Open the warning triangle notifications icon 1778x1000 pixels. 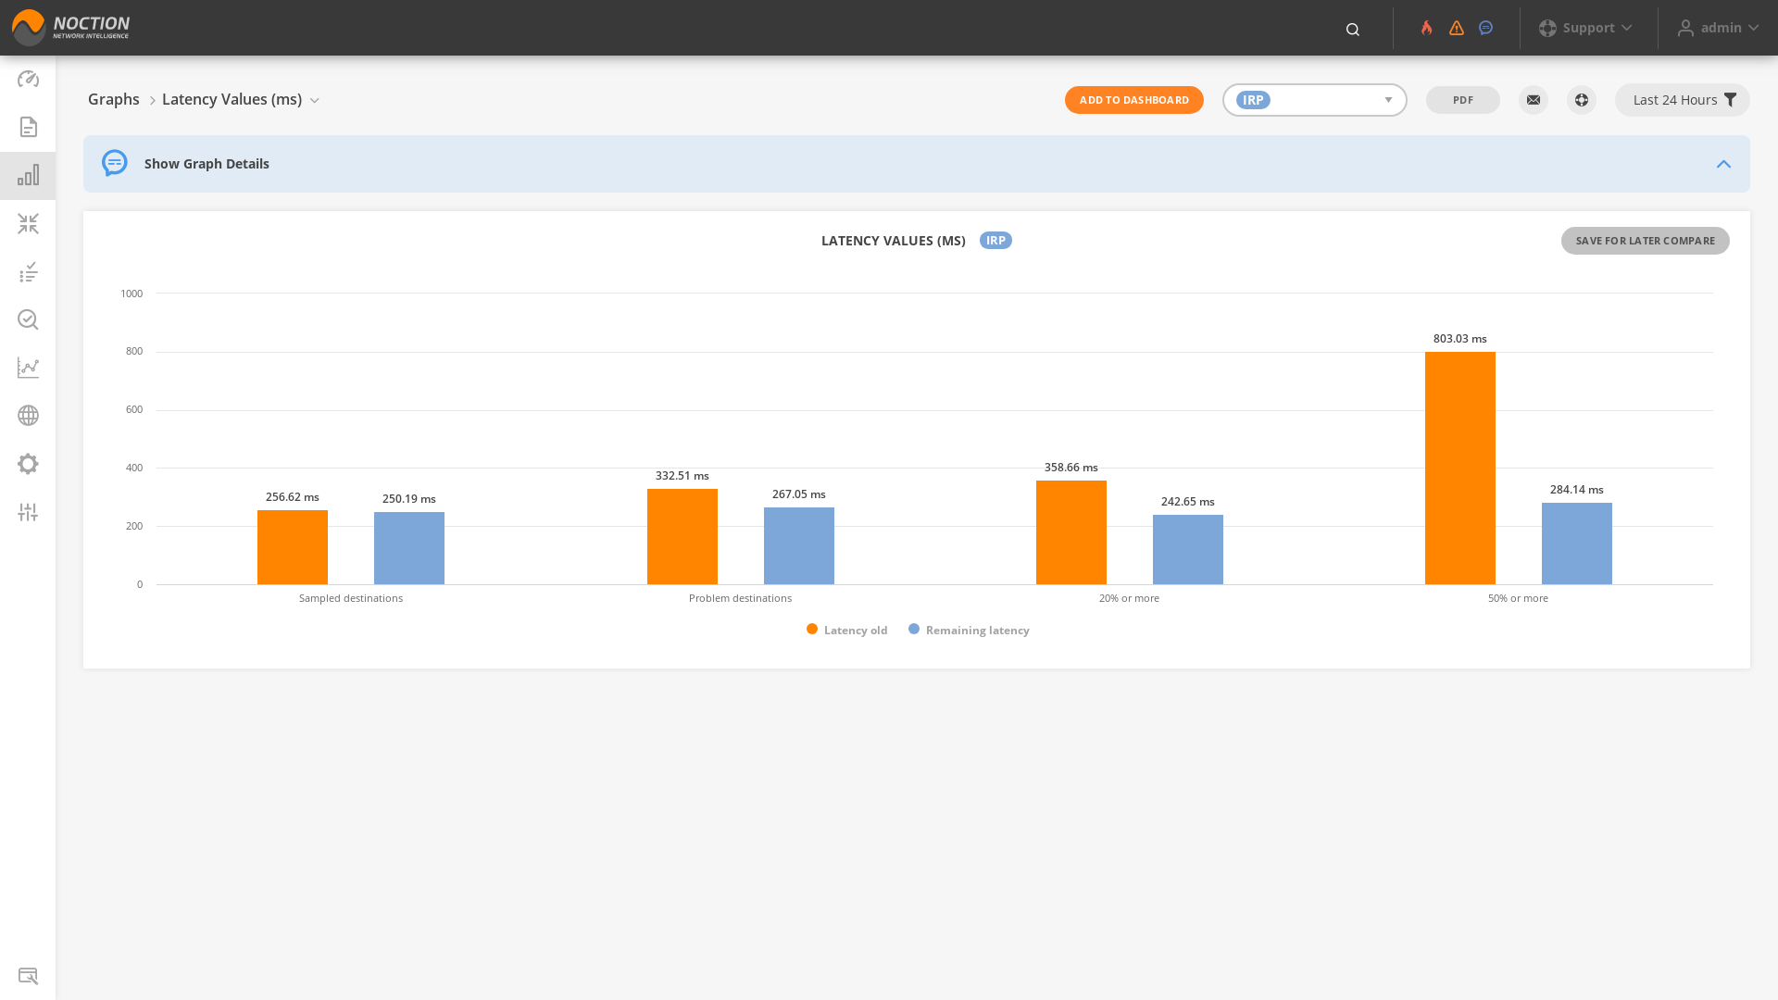(x=1457, y=28)
